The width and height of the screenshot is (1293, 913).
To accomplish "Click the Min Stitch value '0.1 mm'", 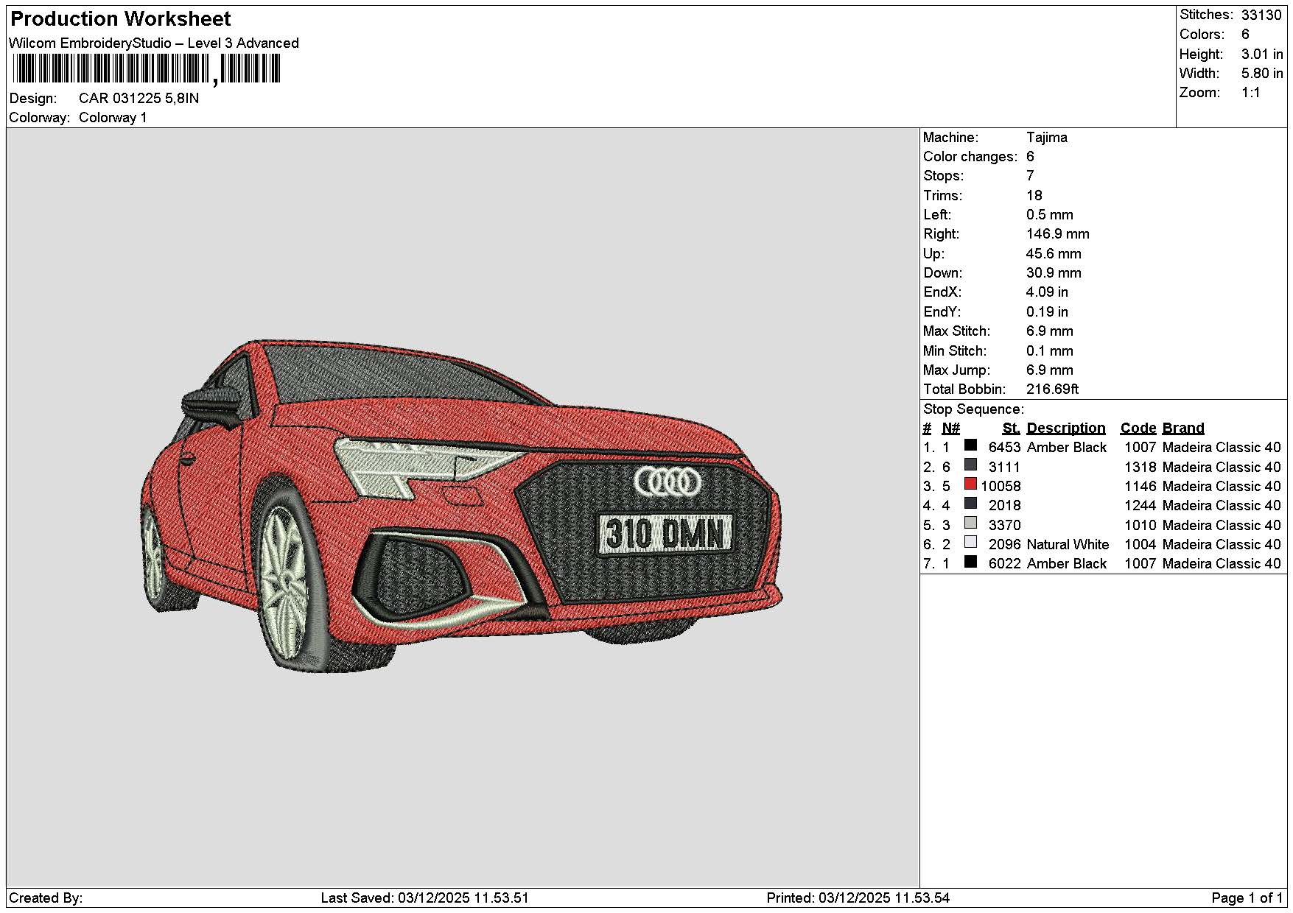I will coord(1049,350).
